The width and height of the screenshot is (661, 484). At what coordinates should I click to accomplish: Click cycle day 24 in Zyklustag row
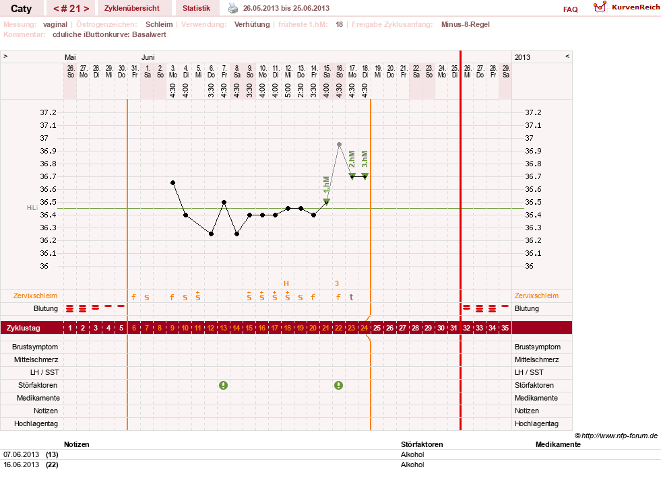point(365,328)
